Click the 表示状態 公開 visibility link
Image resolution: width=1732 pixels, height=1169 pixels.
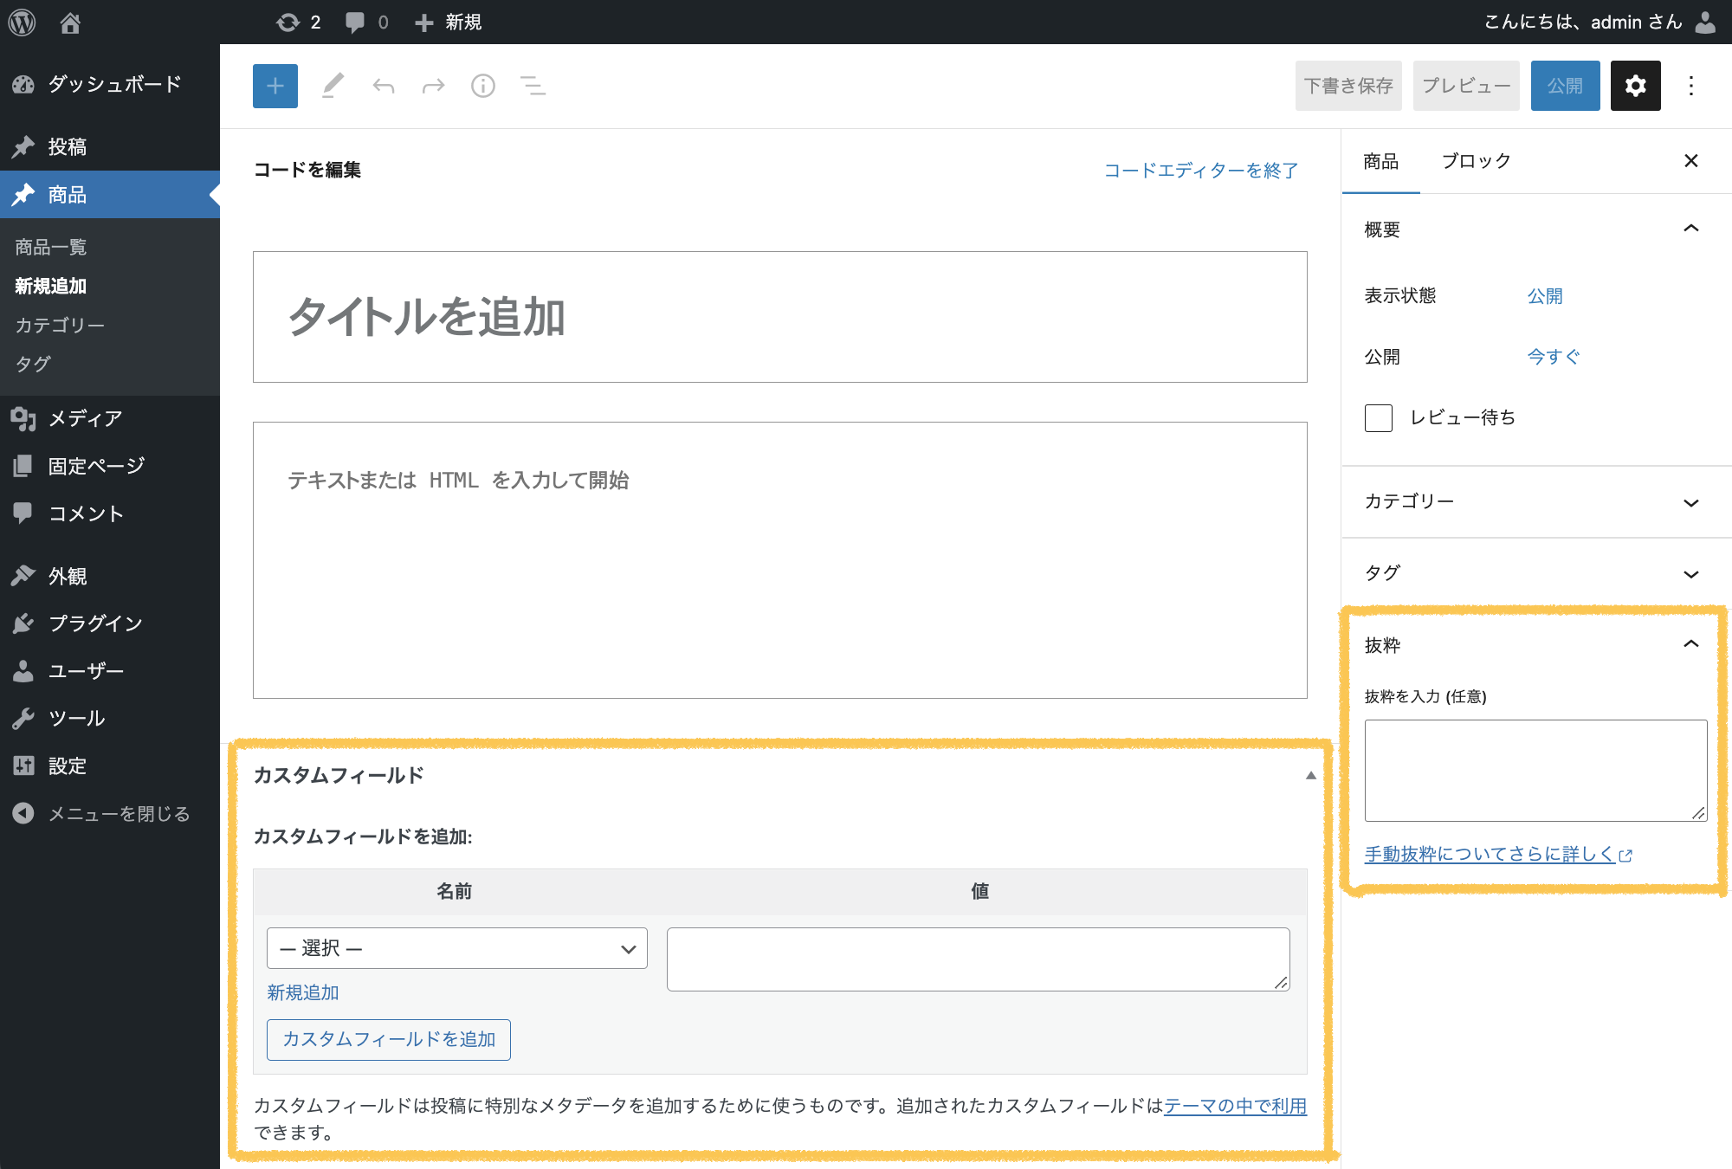1545,296
